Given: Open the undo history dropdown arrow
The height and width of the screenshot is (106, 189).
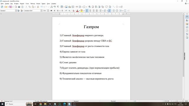Looking at the screenshot, I should point(44,7).
